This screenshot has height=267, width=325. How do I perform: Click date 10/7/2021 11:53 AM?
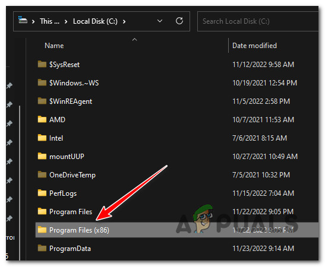[263, 120]
